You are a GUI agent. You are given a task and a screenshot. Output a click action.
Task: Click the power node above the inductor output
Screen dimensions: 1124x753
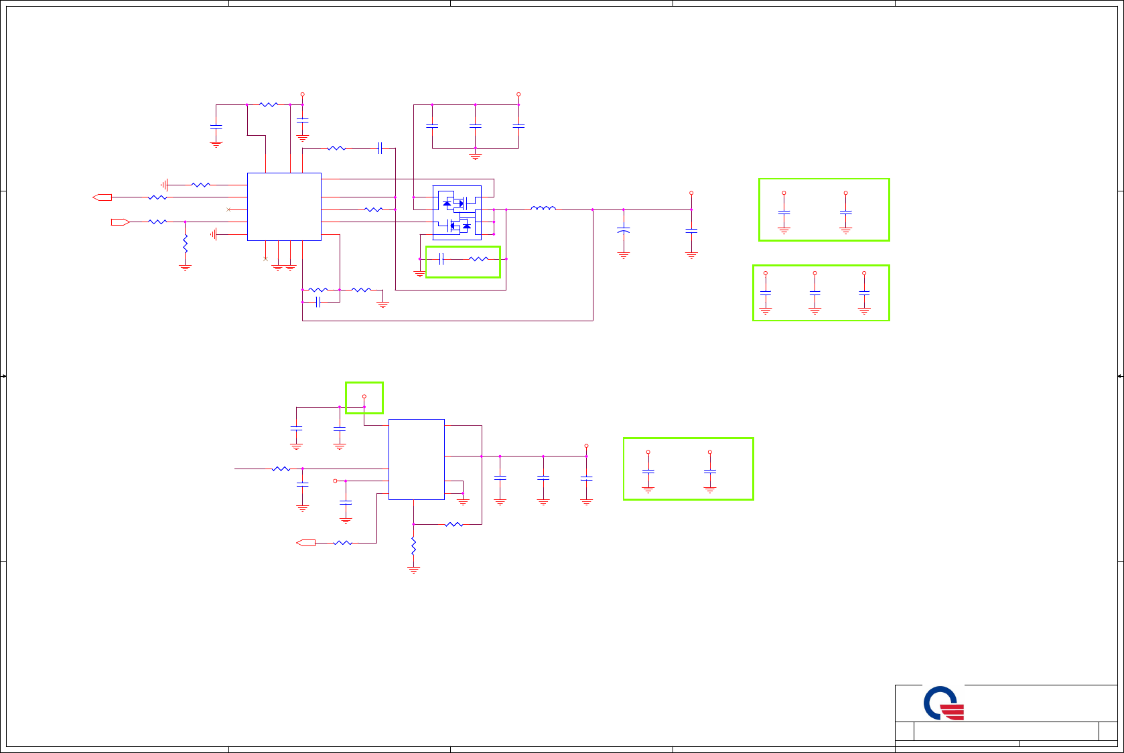[x=691, y=193]
